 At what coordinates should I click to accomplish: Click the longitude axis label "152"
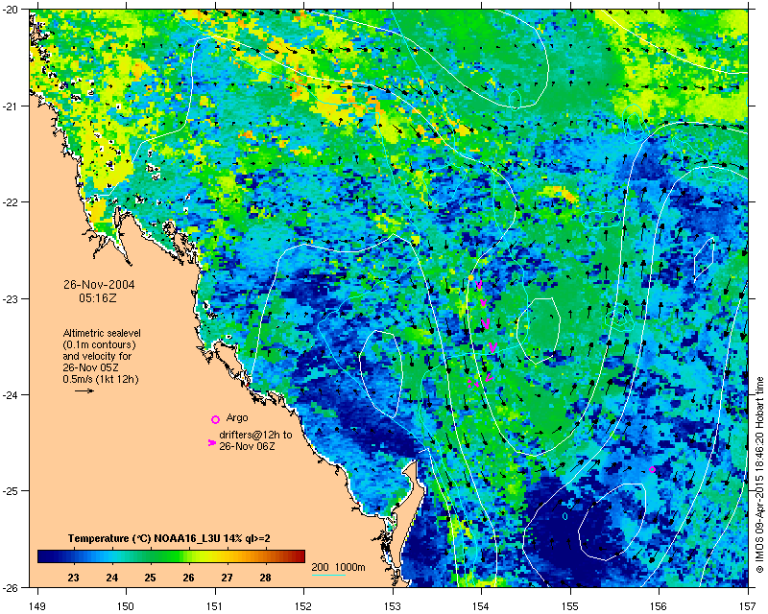[303, 606]
